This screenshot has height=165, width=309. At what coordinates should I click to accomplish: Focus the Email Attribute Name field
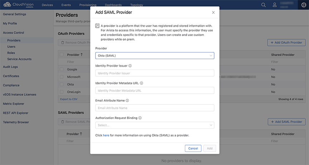point(155,108)
